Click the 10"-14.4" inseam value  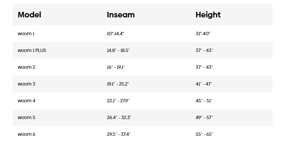115,34
